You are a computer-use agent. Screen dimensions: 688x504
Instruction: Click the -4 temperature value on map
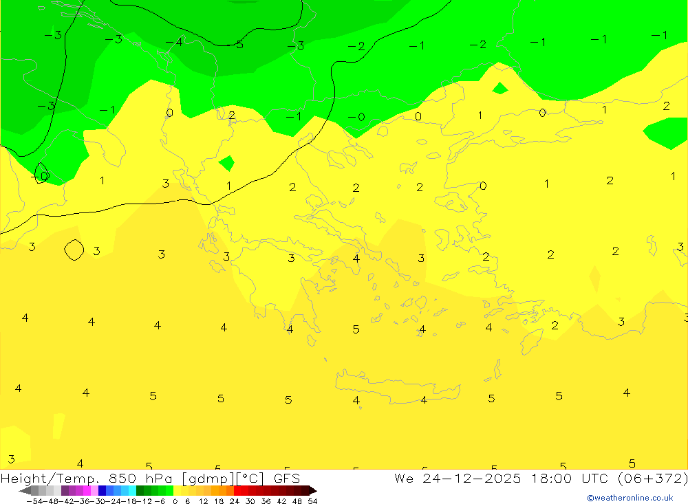coord(174,42)
